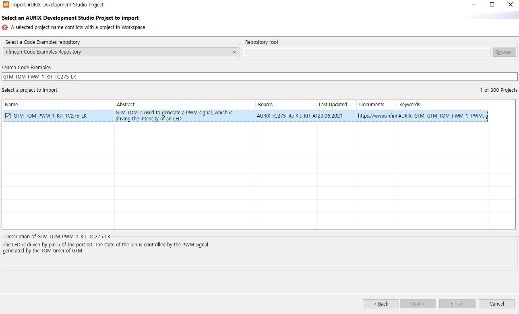519x314 pixels.
Task: Open the Code Examples repository dropdown
Action: point(120,52)
